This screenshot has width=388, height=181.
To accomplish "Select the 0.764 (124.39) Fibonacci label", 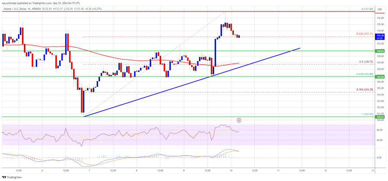I will pyautogui.click(x=366, y=89).
